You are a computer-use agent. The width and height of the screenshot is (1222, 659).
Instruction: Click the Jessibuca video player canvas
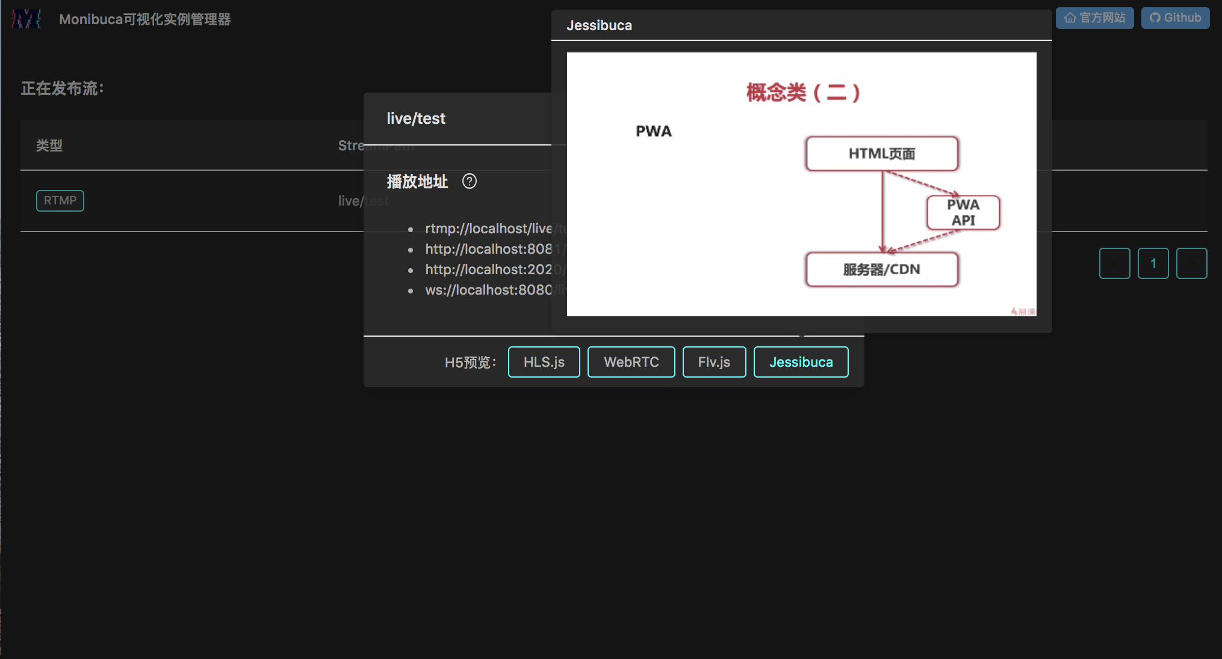click(x=801, y=184)
